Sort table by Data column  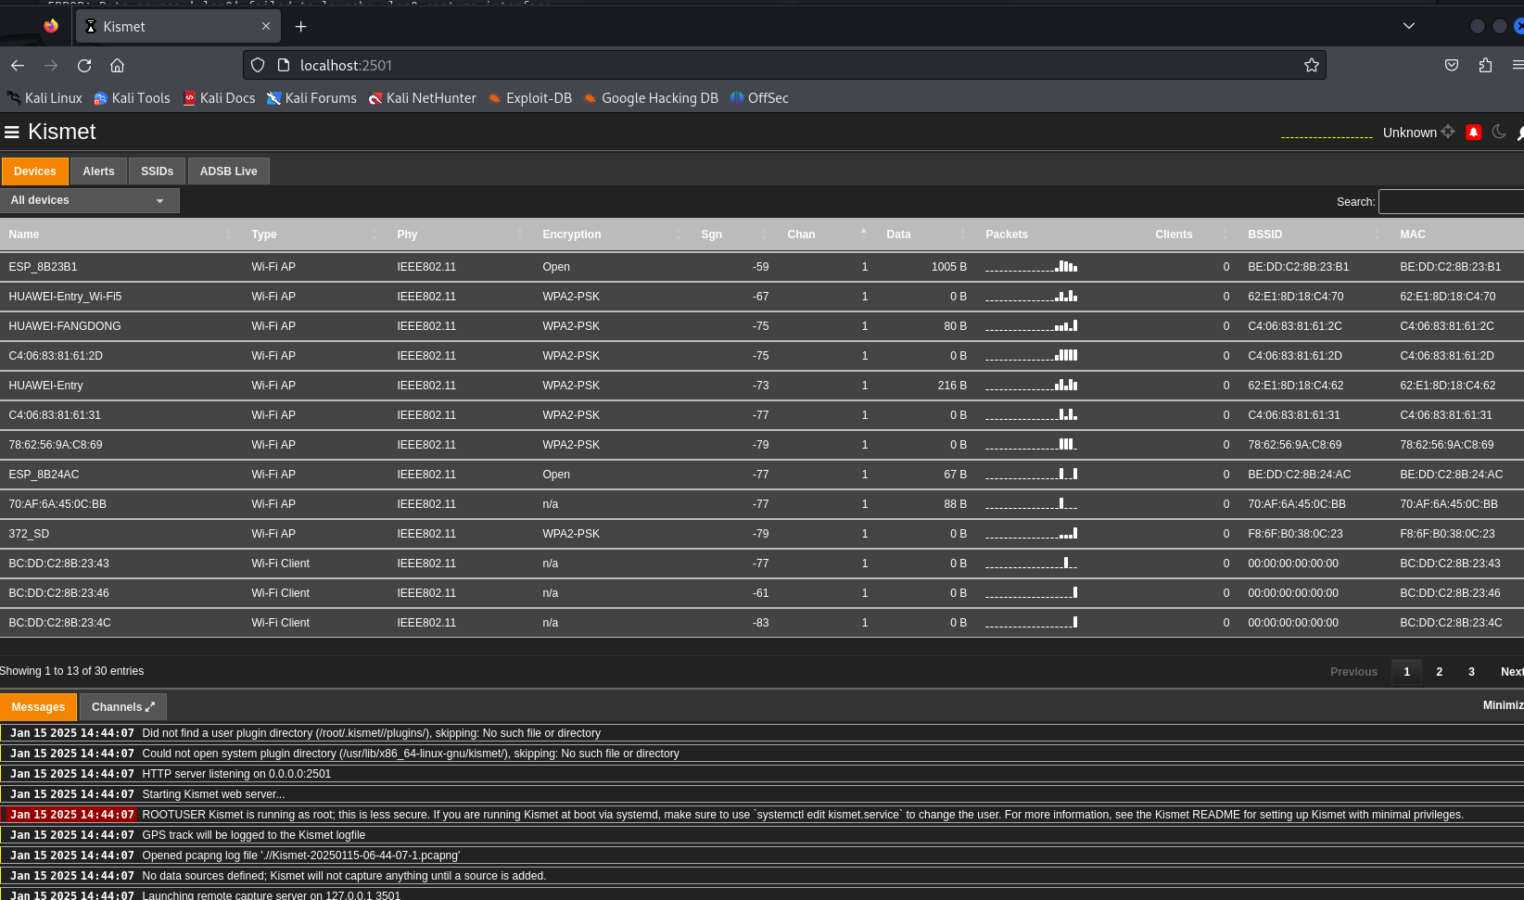[927, 235]
